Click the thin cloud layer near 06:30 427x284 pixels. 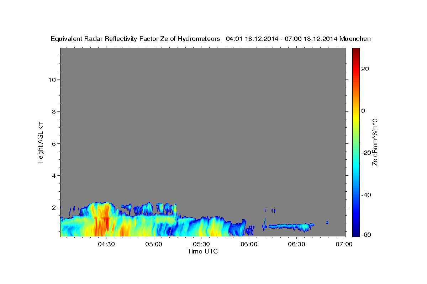[291, 226]
